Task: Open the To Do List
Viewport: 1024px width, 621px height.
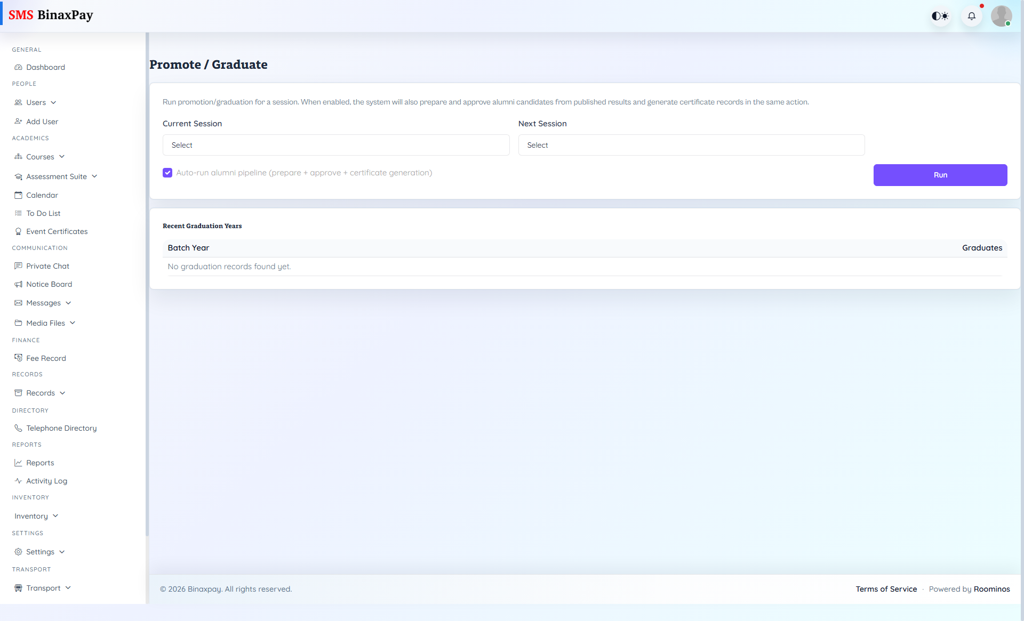Action: click(x=43, y=213)
